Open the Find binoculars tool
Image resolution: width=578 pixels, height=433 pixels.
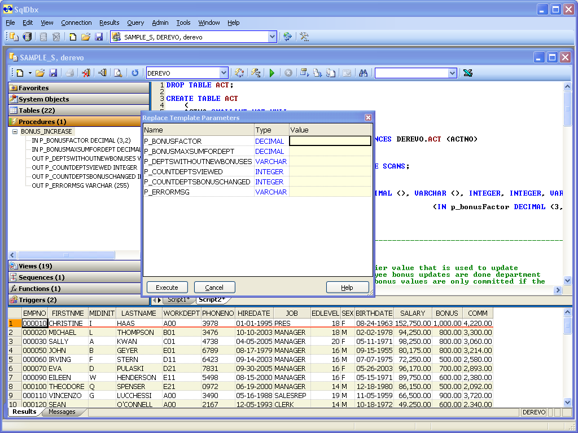[x=363, y=73]
